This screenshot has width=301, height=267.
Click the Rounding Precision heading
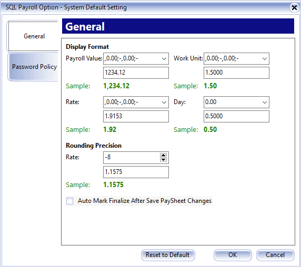pos(94,146)
